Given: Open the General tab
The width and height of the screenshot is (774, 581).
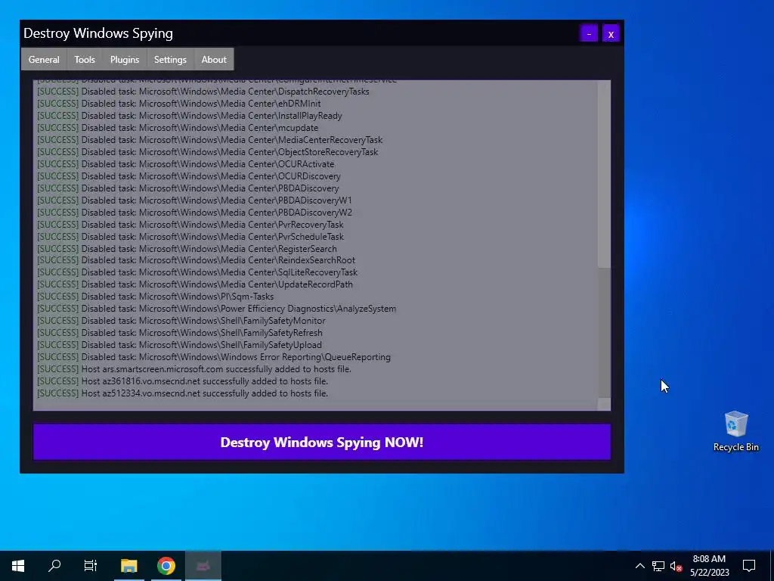Looking at the screenshot, I should 44,59.
